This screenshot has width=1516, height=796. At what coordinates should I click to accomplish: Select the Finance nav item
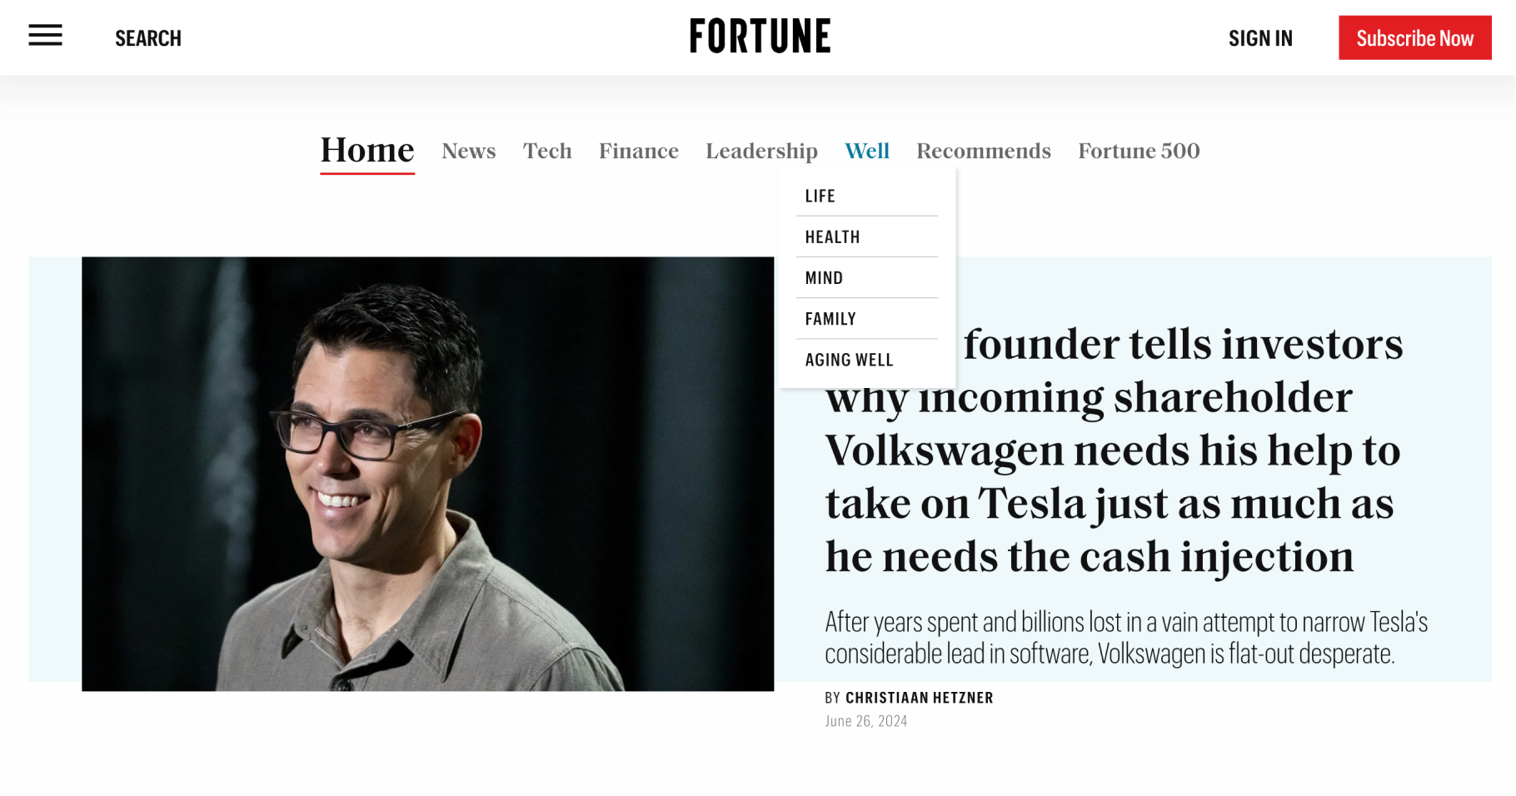(639, 151)
